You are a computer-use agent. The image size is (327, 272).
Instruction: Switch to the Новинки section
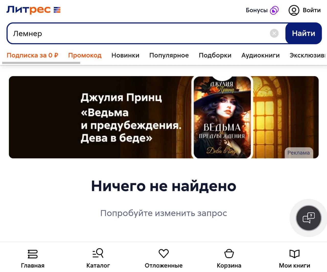pos(125,55)
